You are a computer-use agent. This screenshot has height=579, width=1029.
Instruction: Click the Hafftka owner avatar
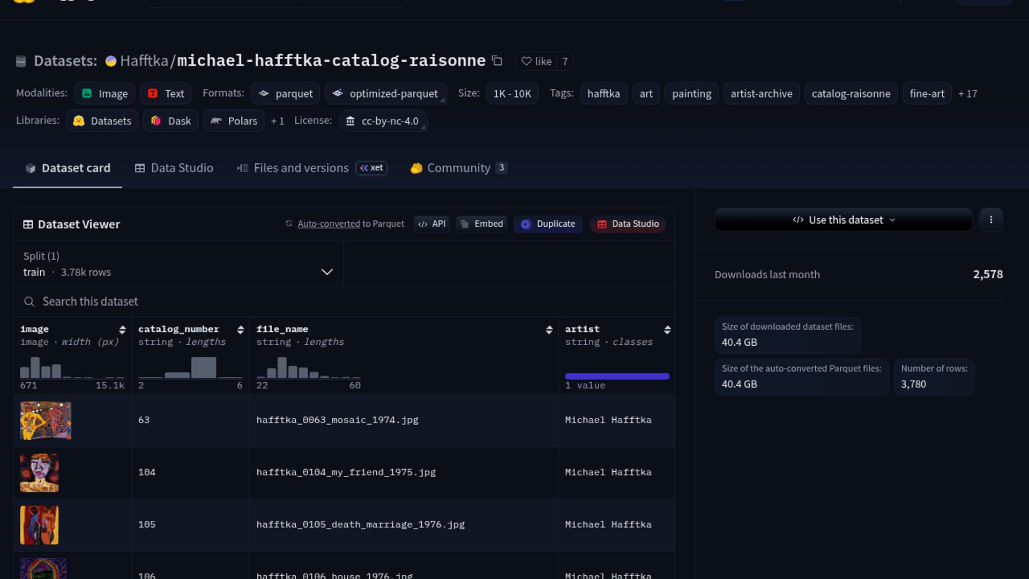[x=111, y=61]
